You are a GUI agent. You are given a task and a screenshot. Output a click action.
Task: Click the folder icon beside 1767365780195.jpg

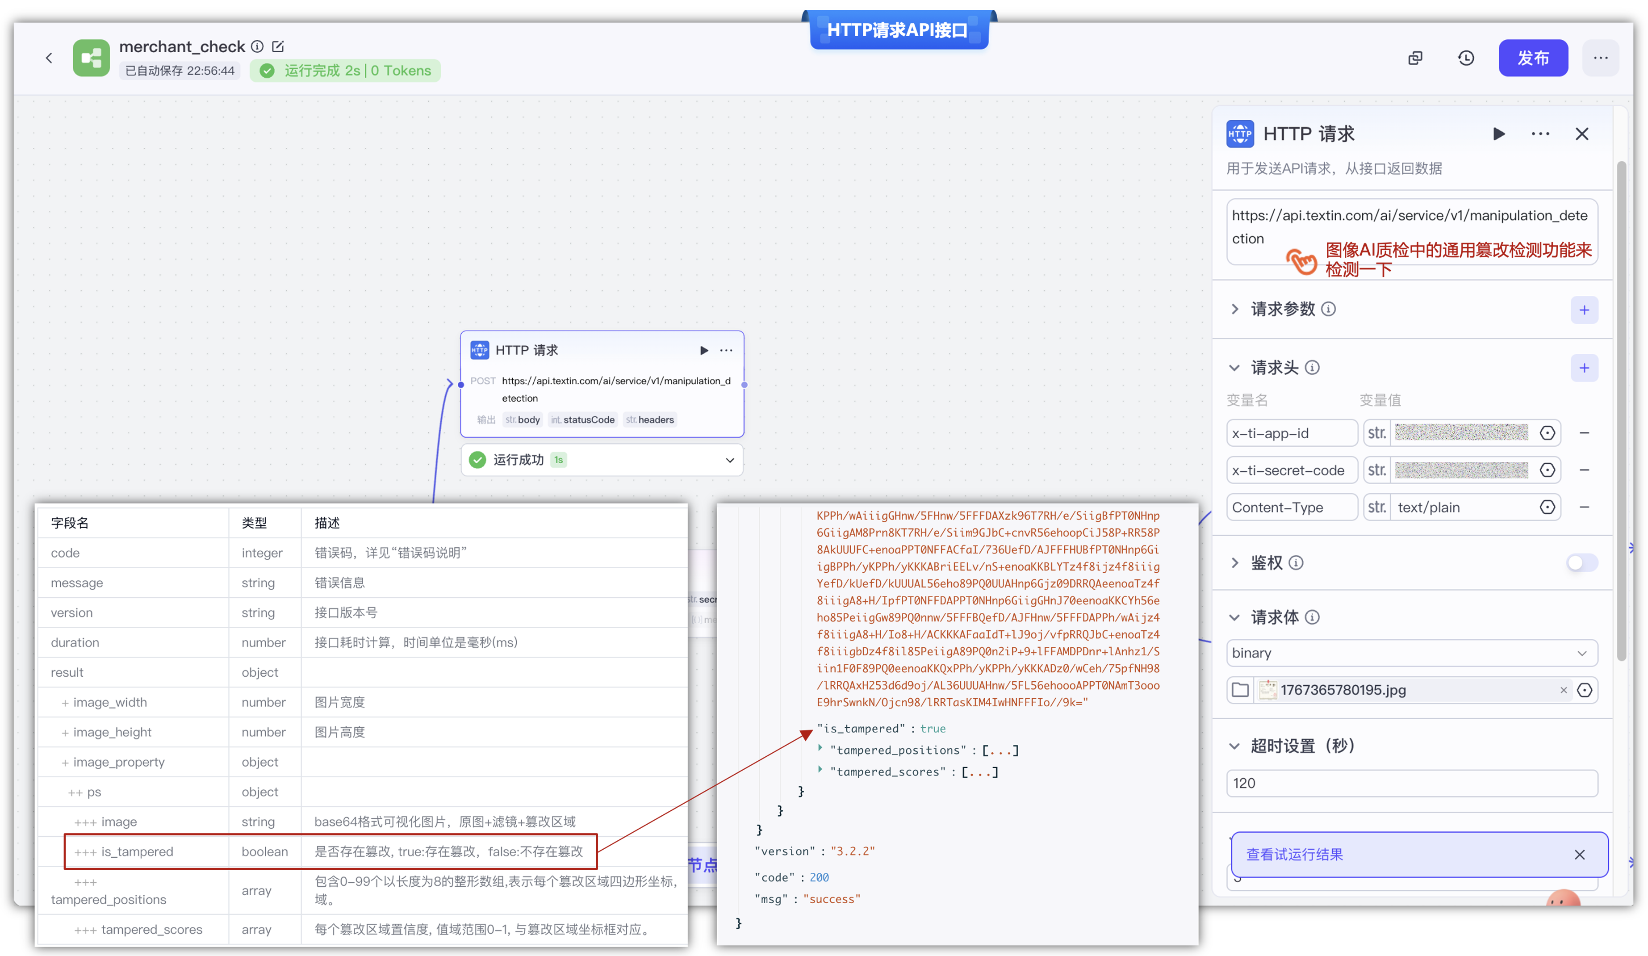coord(1240,690)
